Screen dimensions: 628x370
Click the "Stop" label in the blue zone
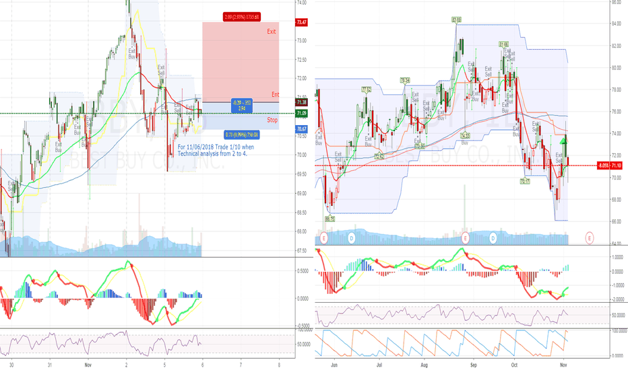click(272, 120)
